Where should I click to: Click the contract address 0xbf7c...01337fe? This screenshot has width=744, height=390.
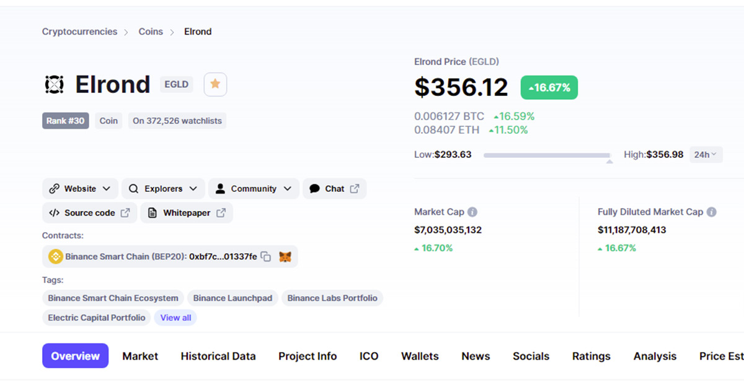click(223, 256)
